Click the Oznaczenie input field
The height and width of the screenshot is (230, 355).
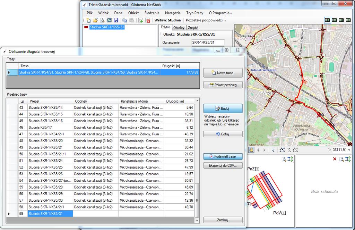point(208,42)
